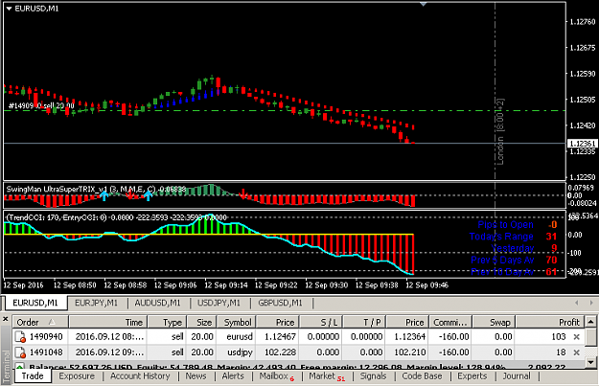The width and height of the screenshot is (599, 386).
Task: Switch to the USDJPY,M1 chart tab
Action: point(219,303)
